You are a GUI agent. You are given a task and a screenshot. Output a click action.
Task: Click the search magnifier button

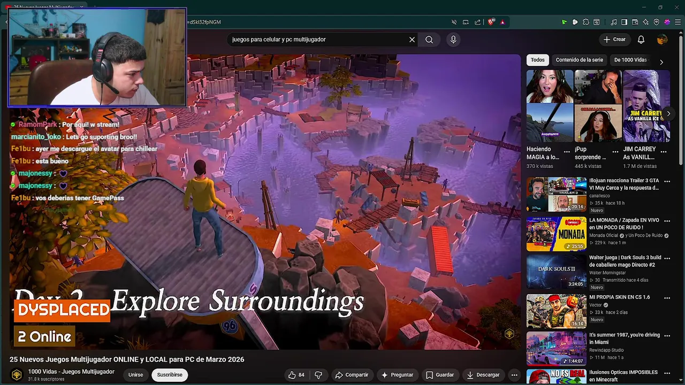click(x=429, y=40)
